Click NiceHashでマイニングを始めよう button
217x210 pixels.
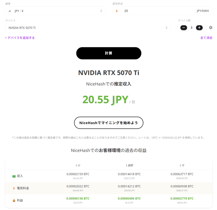coord(109,123)
